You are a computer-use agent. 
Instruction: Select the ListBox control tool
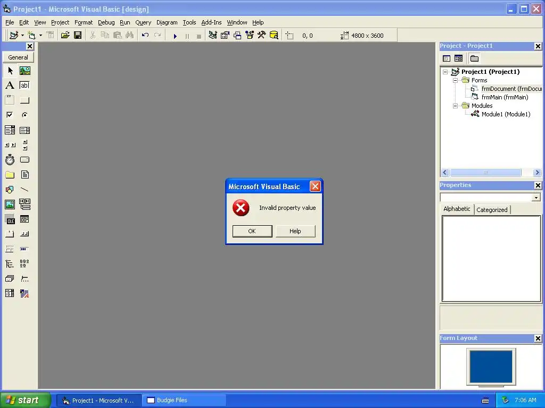24,130
